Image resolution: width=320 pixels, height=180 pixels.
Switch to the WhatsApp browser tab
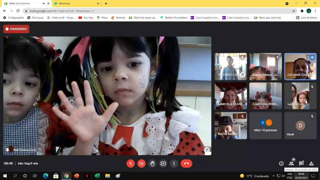[75, 3]
